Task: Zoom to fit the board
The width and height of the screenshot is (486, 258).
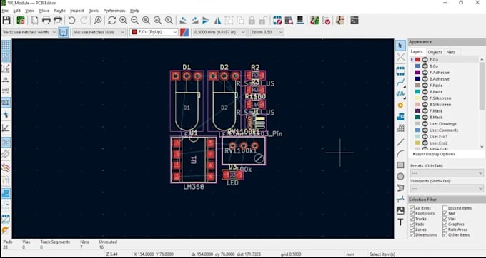Action: click(146, 21)
